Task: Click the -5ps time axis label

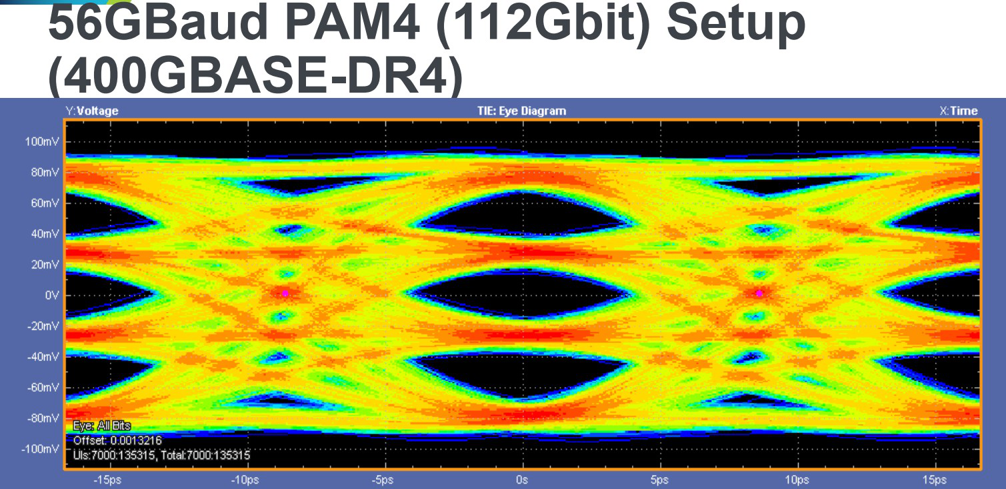Action: coord(383,480)
